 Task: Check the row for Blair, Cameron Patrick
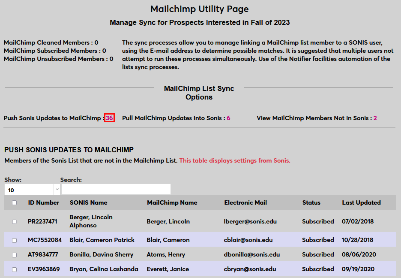14,240
